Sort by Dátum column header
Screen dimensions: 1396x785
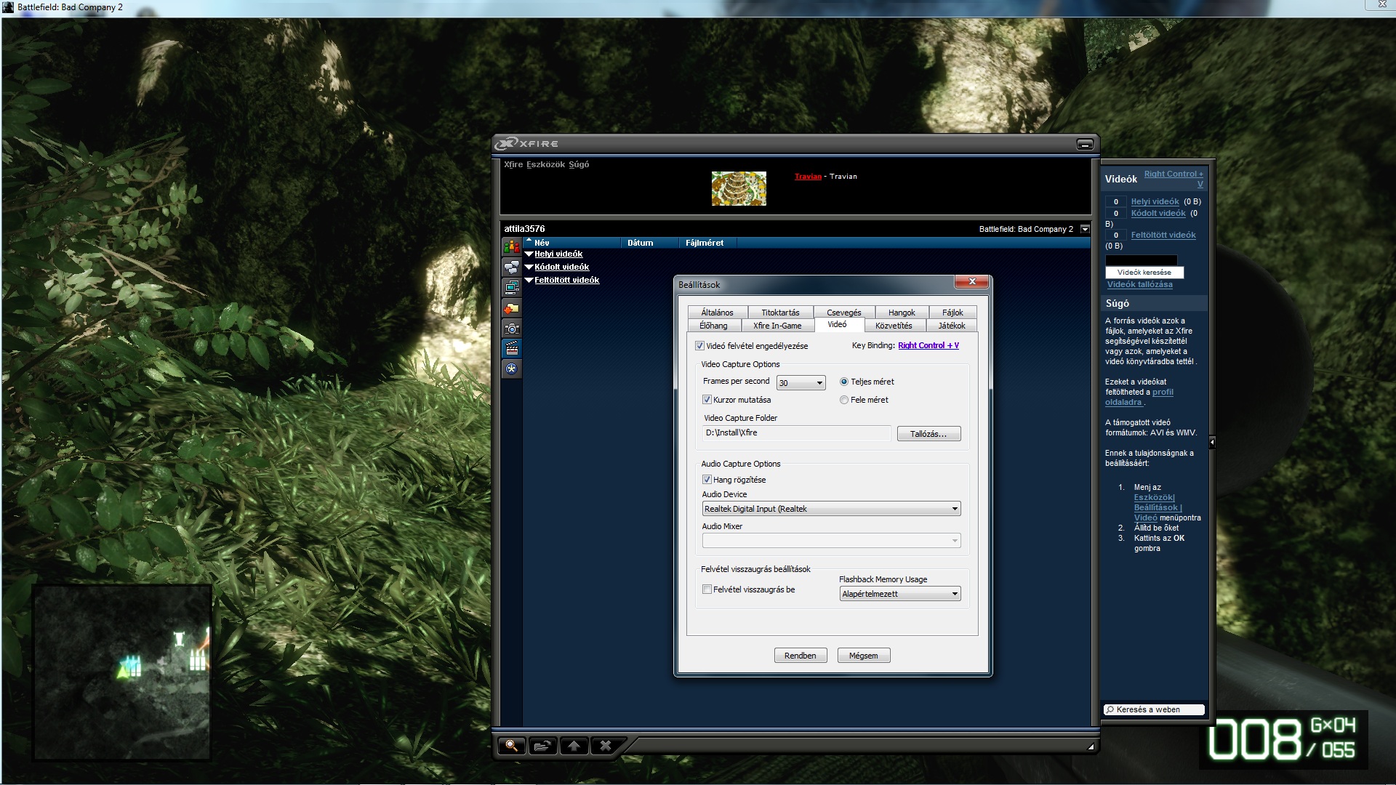[x=649, y=243]
